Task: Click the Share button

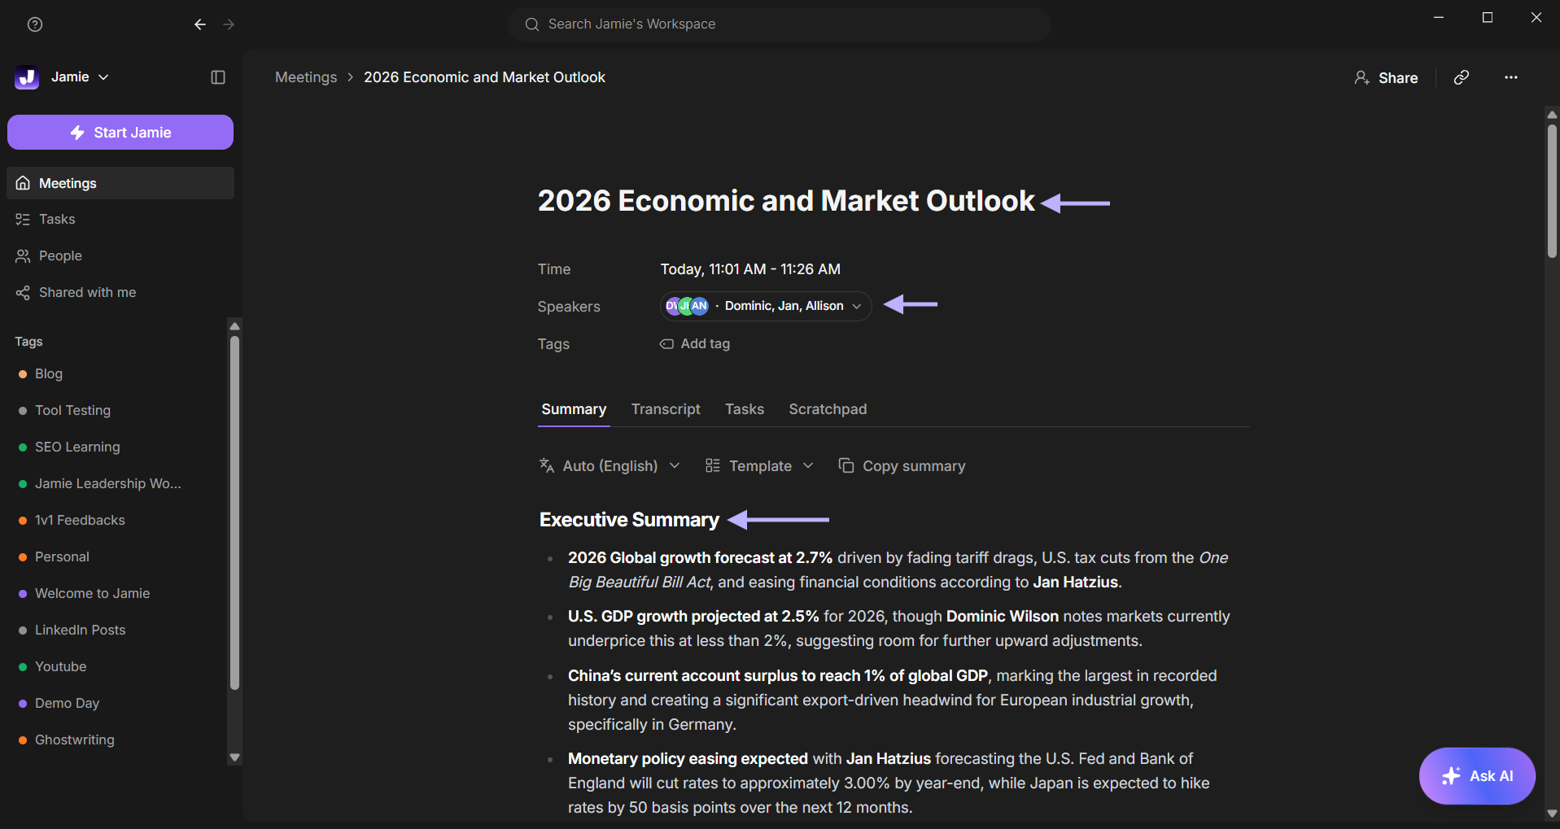Action: pos(1386,77)
